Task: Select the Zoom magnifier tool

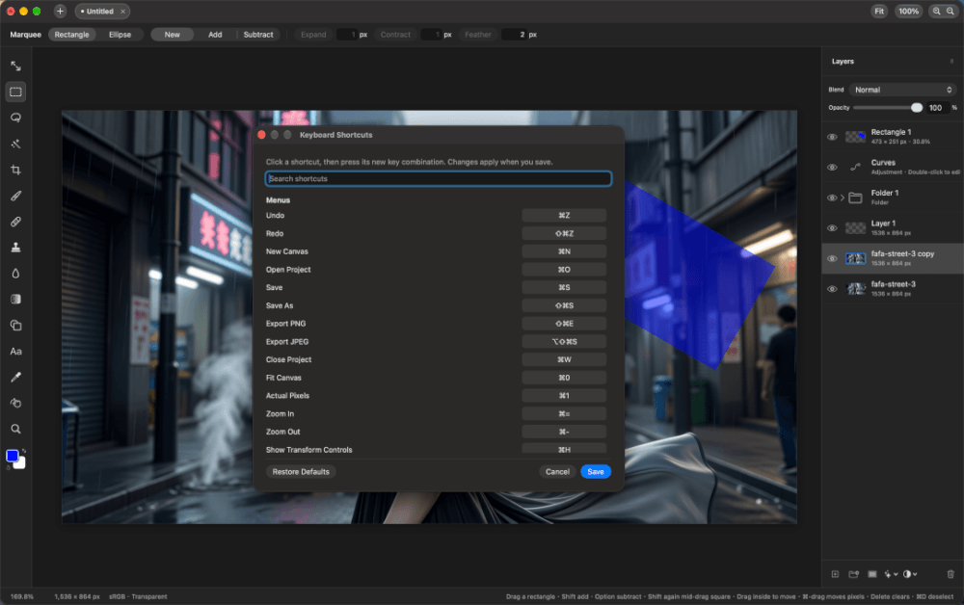Action: click(16, 429)
